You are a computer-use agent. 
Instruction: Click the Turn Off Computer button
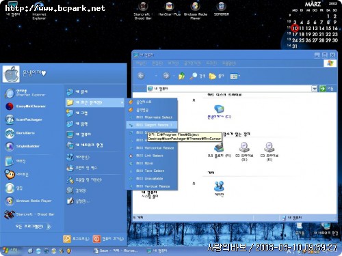108,239
